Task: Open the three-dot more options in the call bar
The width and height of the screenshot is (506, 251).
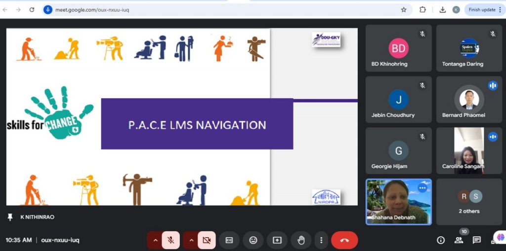Action: [321, 240]
